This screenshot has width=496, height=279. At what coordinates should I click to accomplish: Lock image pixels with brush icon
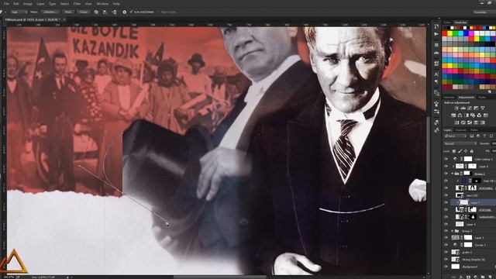(x=460, y=151)
